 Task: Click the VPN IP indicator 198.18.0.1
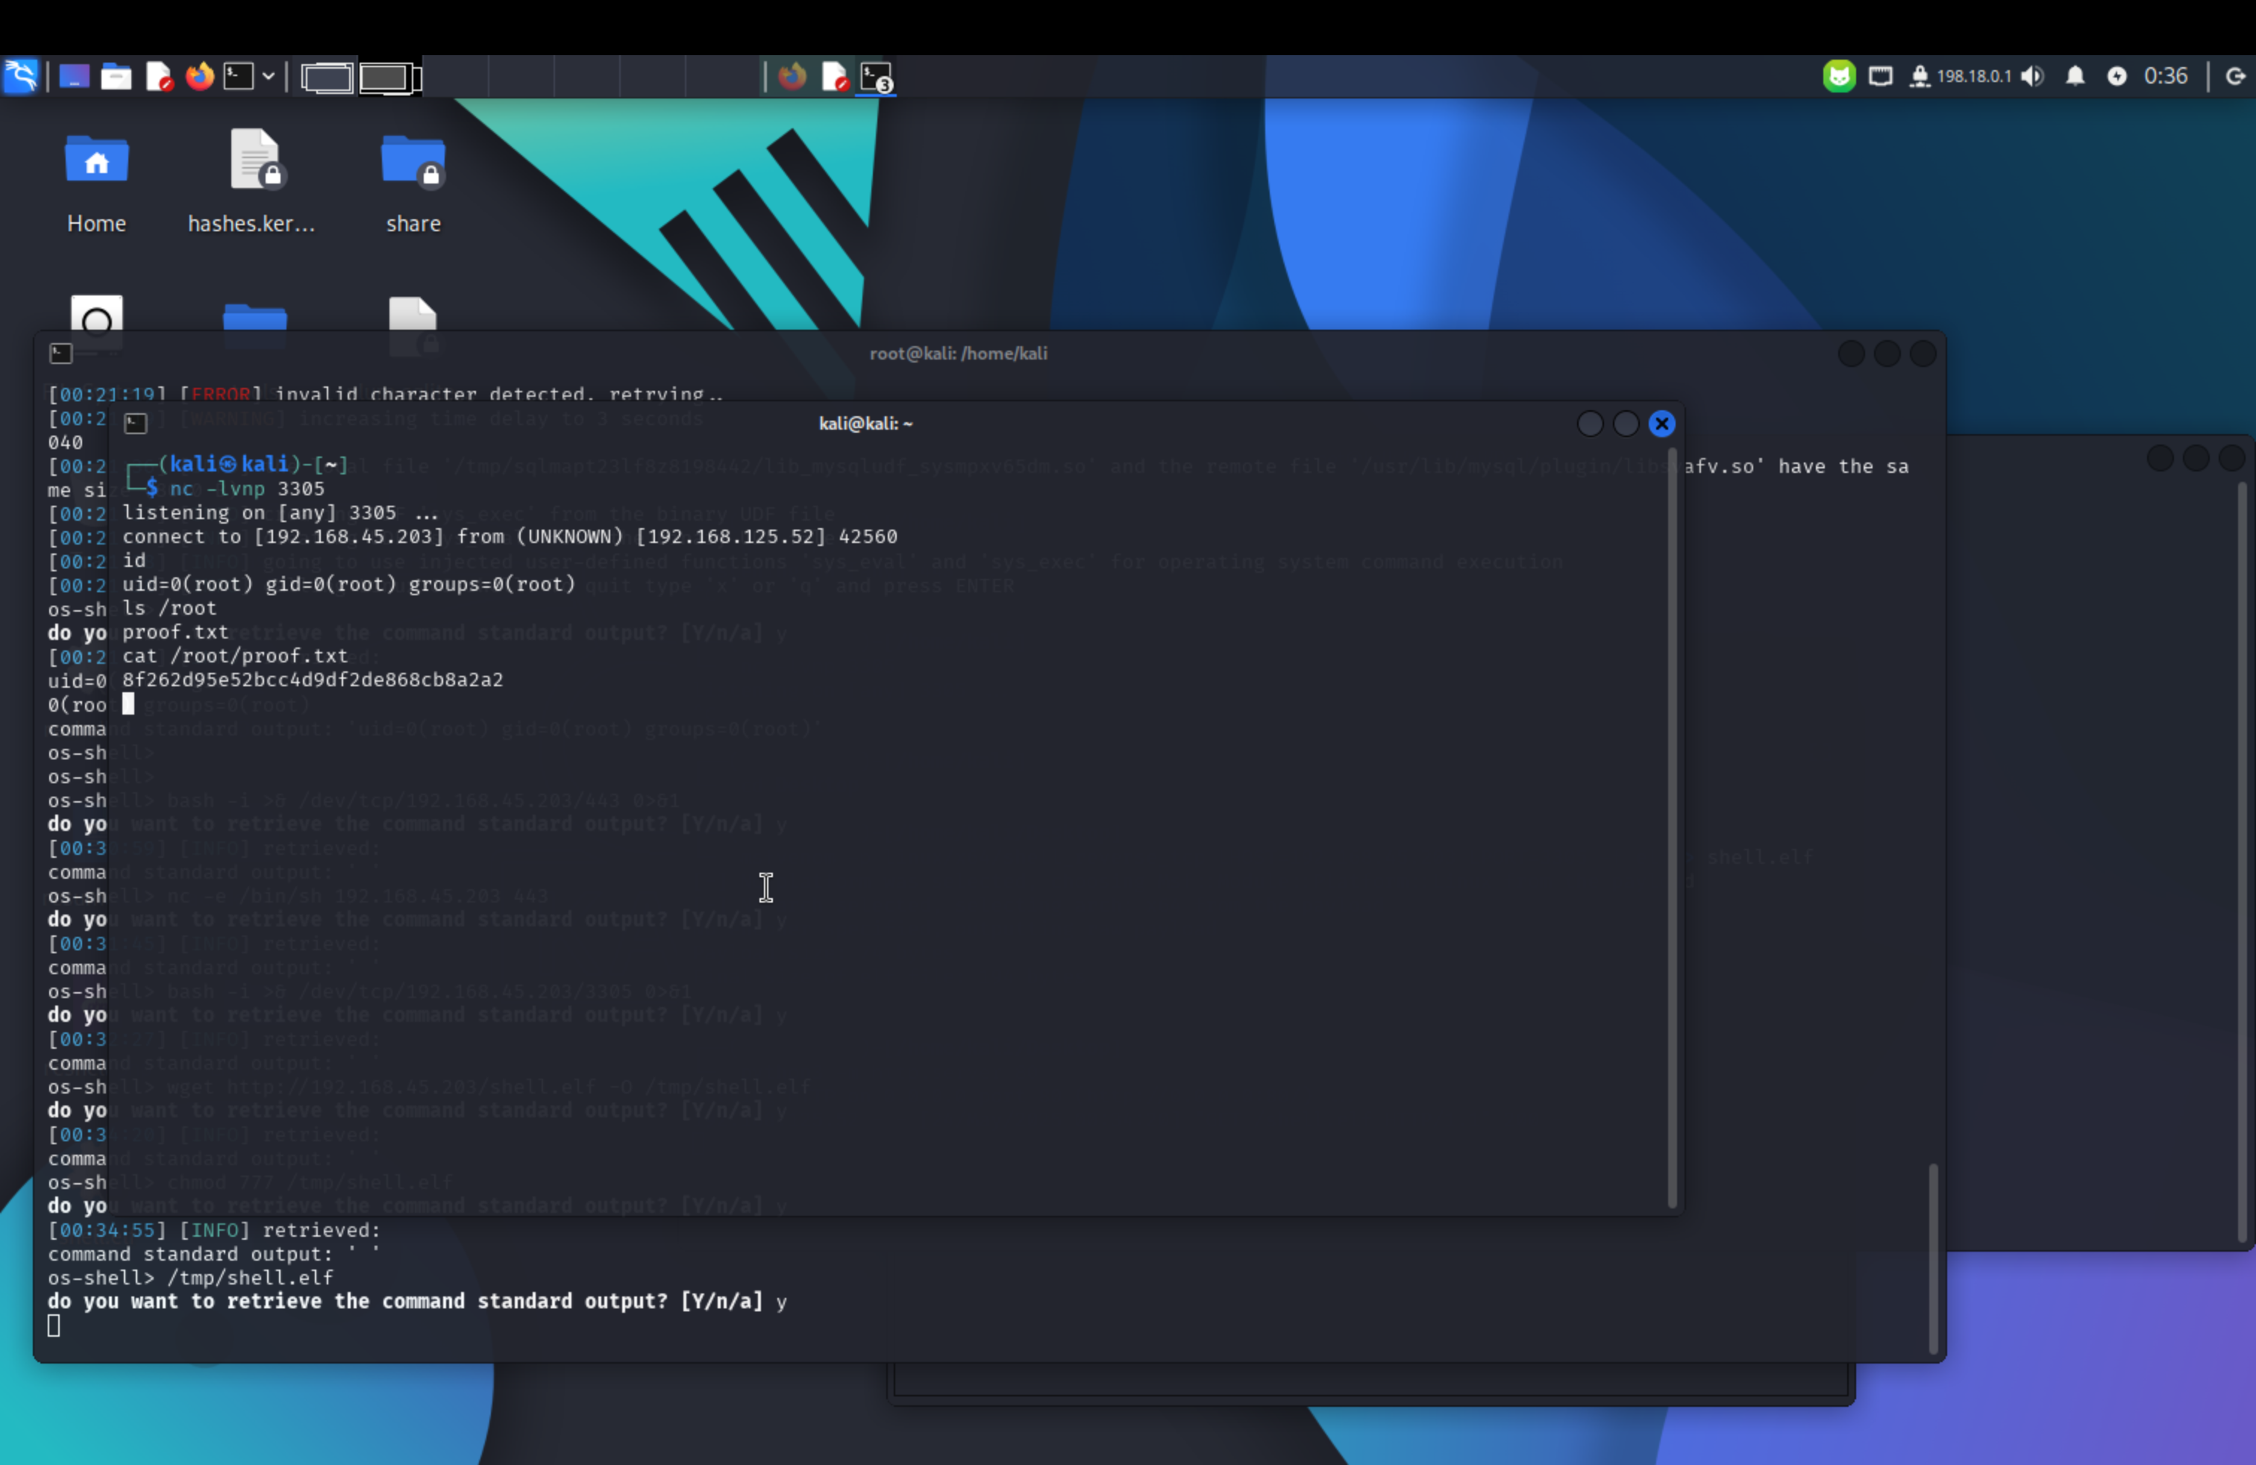(1973, 76)
